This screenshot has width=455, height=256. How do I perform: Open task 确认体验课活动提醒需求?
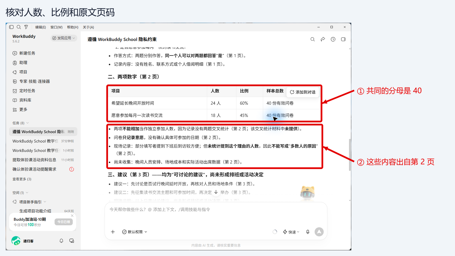(x=43, y=169)
